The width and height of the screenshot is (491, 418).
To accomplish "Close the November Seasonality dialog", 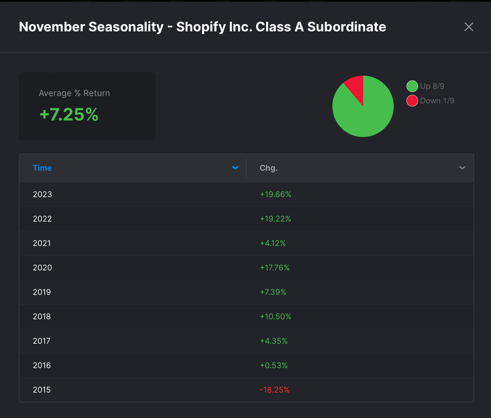I will (x=469, y=27).
